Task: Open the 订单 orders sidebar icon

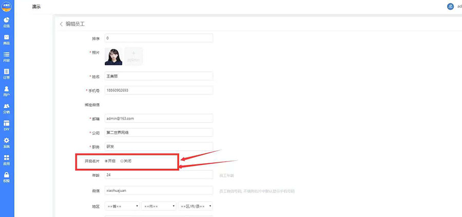Action: (7, 74)
